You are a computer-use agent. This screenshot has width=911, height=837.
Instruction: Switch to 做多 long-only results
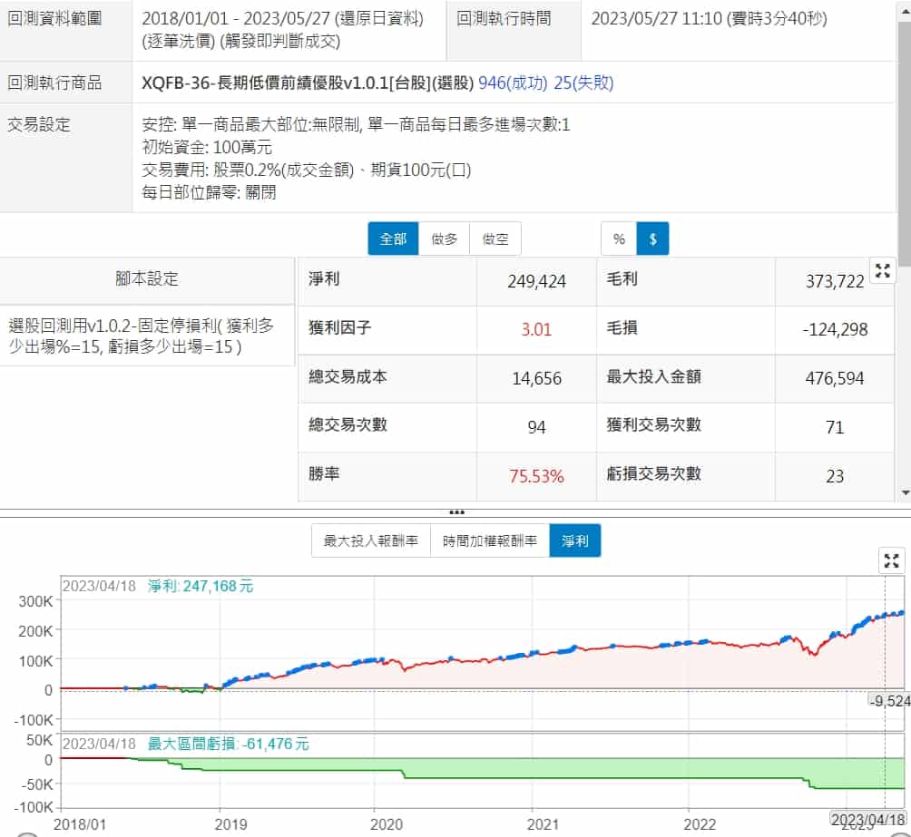pyautogui.click(x=444, y=239)
